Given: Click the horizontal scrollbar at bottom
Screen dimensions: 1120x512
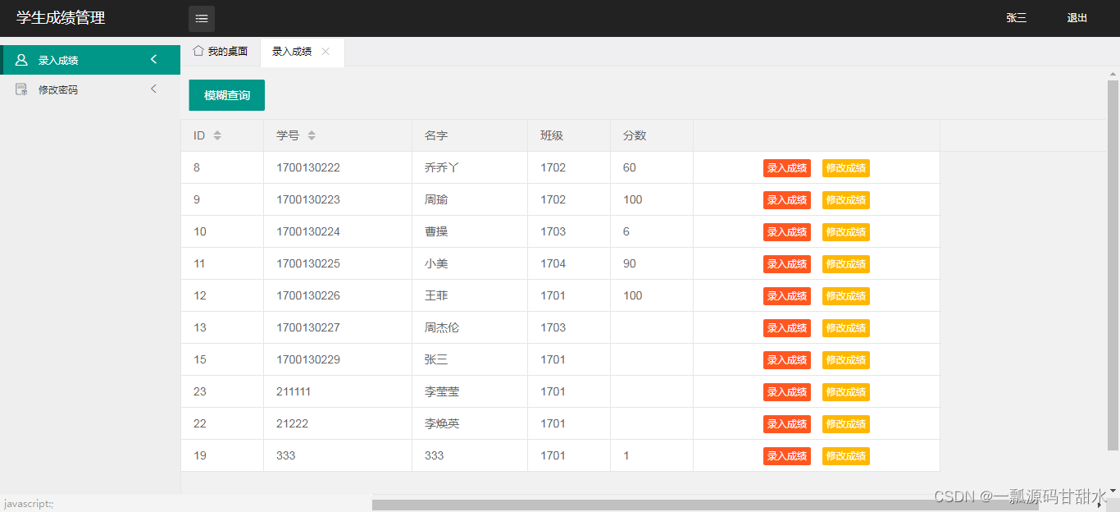Looking at the screenshot, I should [705, 505].
